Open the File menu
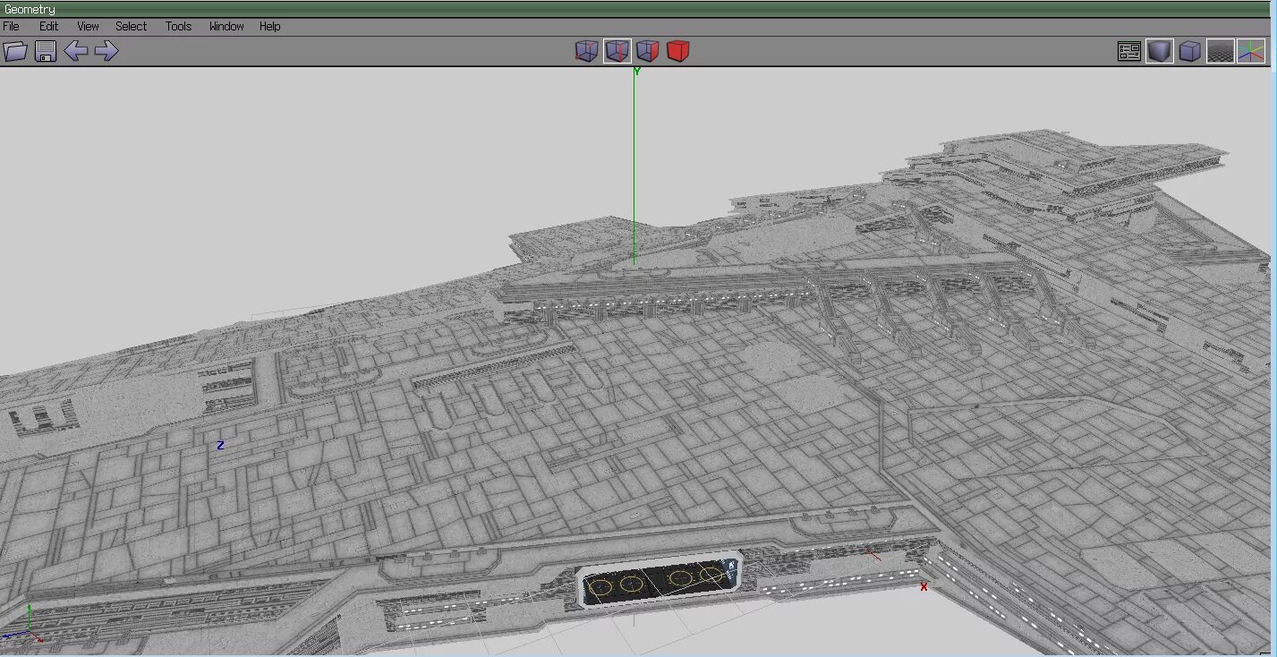Screen dimensions: 1277x657 pyautogui.click(x=11, y=26)
